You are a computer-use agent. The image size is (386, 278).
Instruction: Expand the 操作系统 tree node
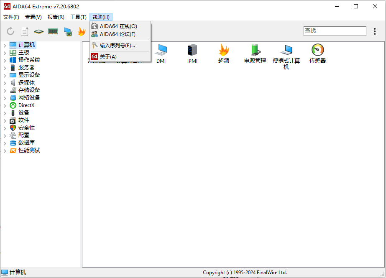coord(5,60)
